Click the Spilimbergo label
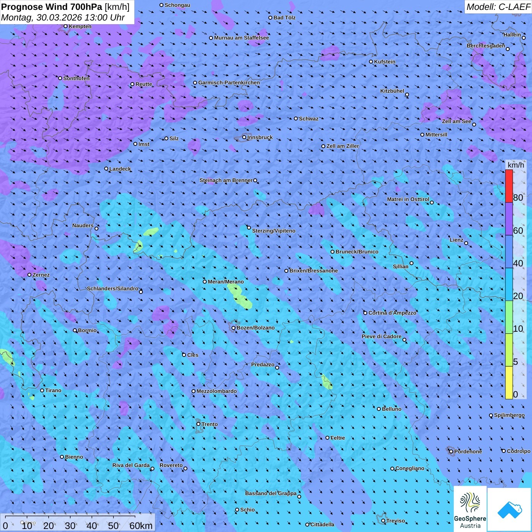 [x=509, y=415]
